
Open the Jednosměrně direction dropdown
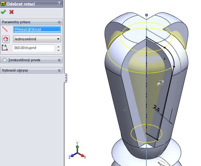[58, 39]
